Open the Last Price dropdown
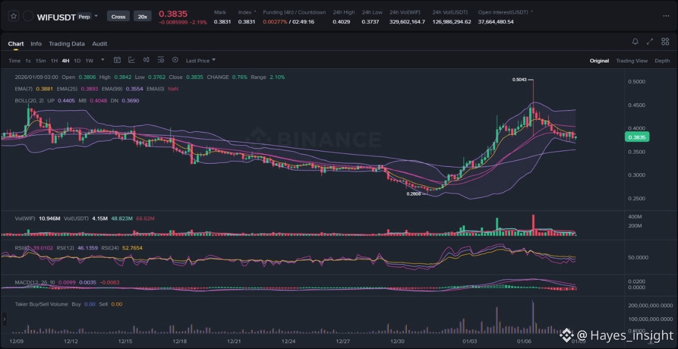 point(201,61)
